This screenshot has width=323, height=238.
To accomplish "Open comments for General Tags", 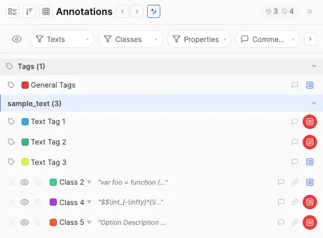I will [x=295, y=85].
